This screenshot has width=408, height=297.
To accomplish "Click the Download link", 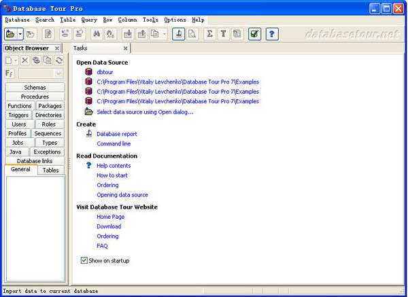I will pyautogui.click(x=109, y=226).
